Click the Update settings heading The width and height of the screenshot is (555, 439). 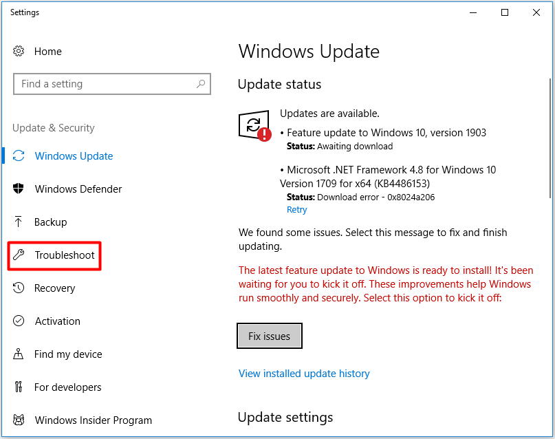[x=285, y=418]
